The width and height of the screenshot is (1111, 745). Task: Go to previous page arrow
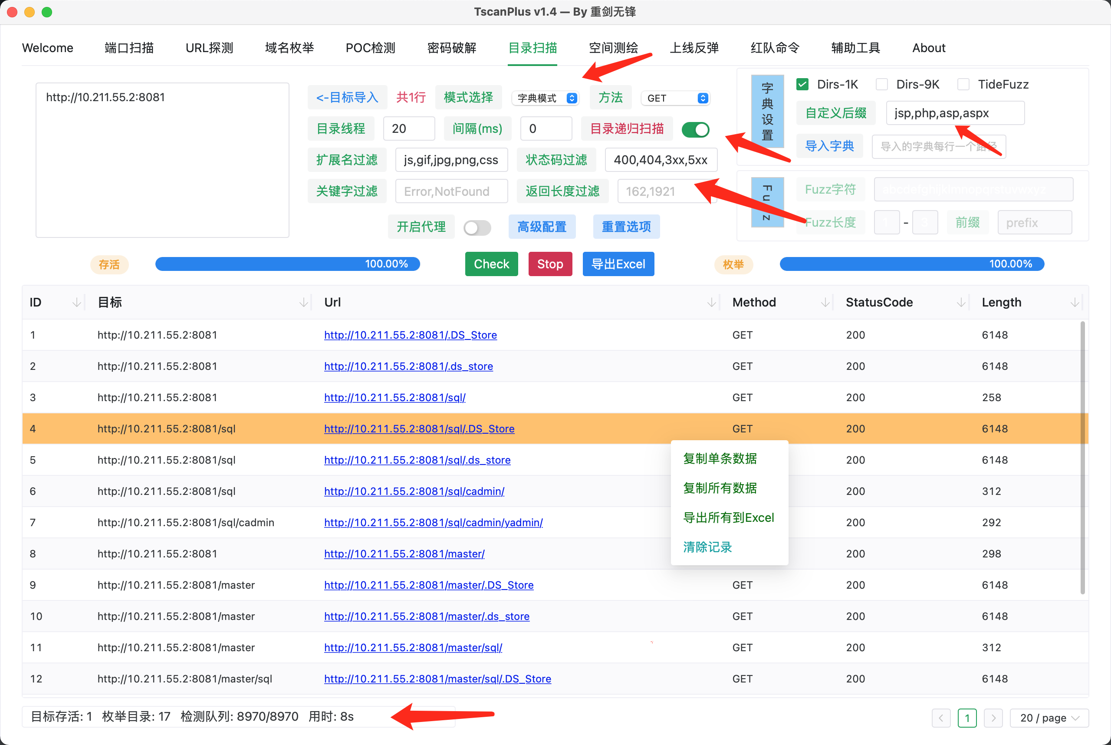coord(941,718)
